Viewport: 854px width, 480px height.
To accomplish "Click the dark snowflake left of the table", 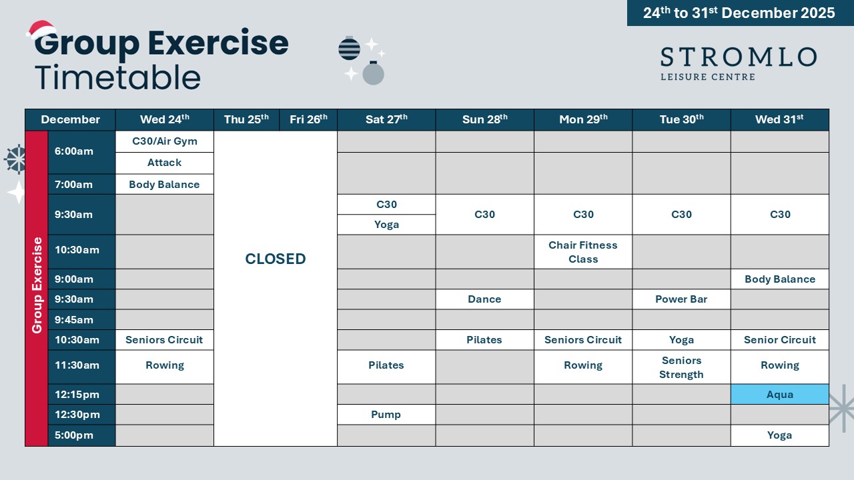I will (x=15, y=159).
